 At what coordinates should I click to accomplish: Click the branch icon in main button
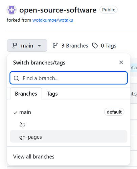click(x=15, y=46)
